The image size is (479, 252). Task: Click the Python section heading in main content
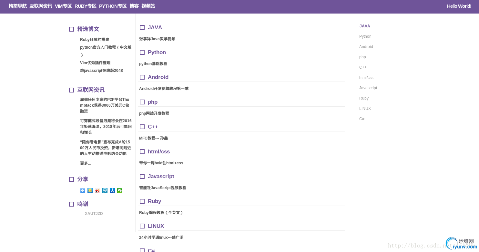click(157, 53)
